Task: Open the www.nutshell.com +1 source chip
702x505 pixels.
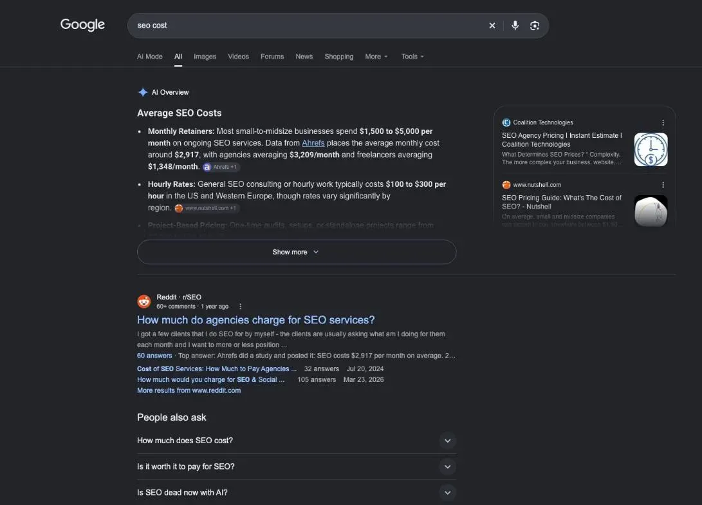Action: [207, 208]
